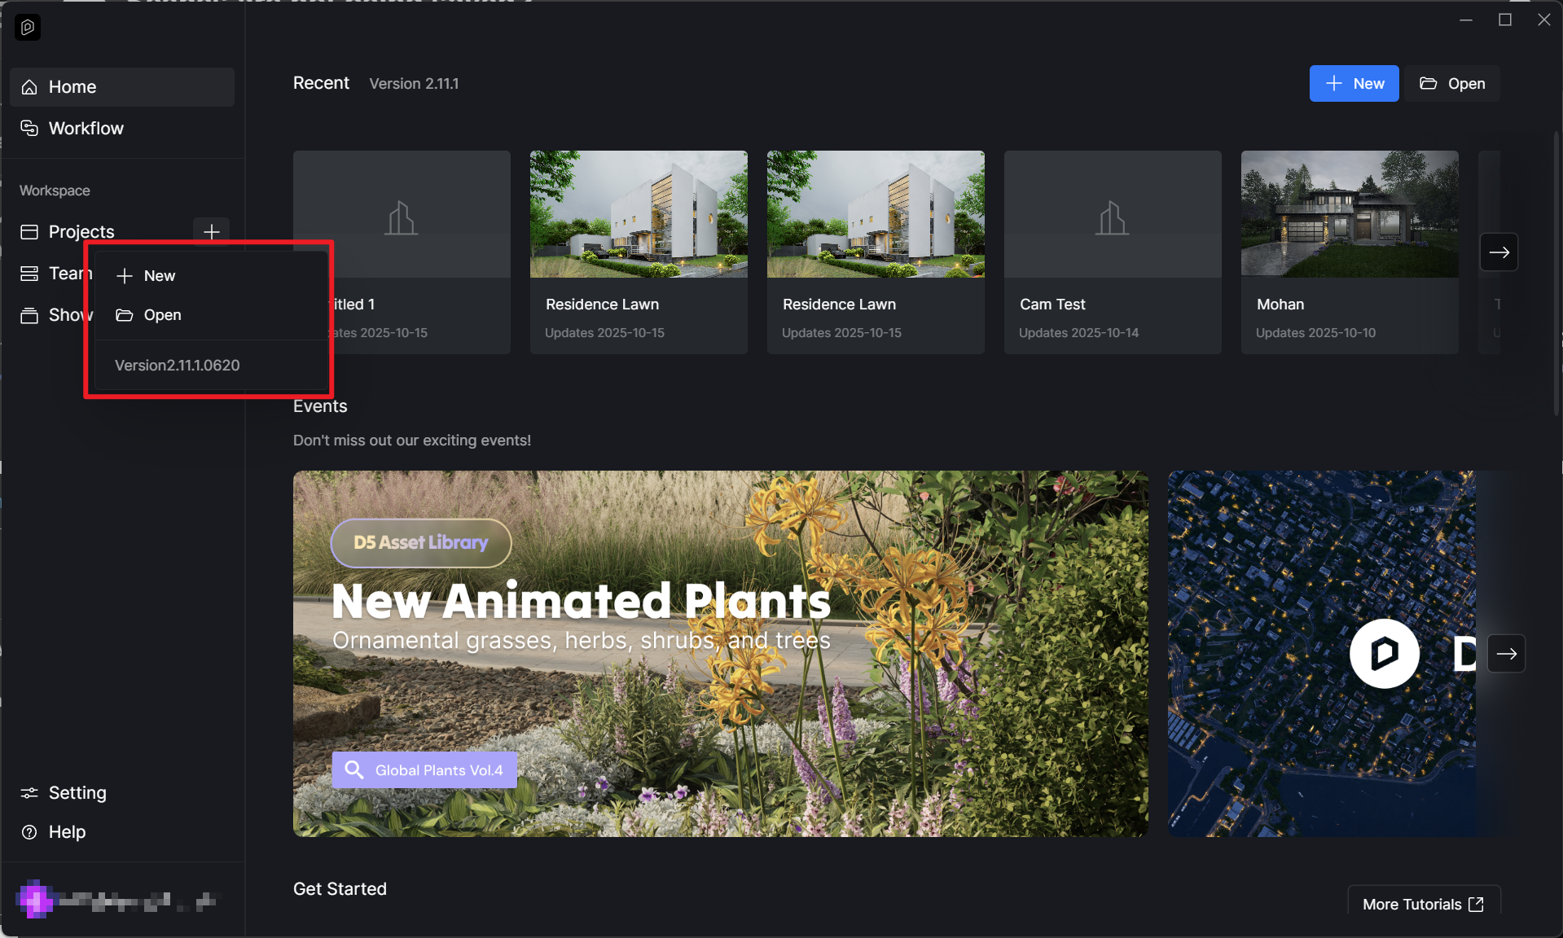Select New in the popup menu
Viewport: 1563px width, 938px height.
click(x=160, y=276)
